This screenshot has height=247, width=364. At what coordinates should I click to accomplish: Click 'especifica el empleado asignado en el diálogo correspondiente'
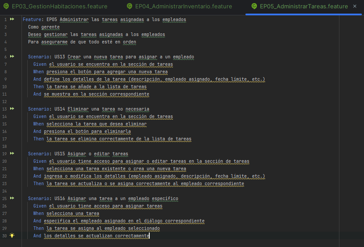(124, 221)
